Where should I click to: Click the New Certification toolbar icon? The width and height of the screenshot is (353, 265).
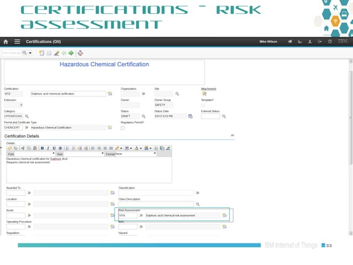41,53
